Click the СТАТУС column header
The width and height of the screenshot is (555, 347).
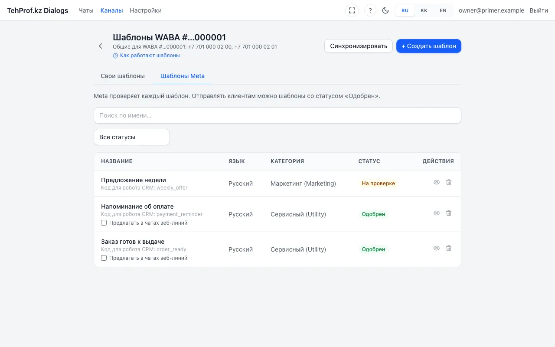(369, 161)
